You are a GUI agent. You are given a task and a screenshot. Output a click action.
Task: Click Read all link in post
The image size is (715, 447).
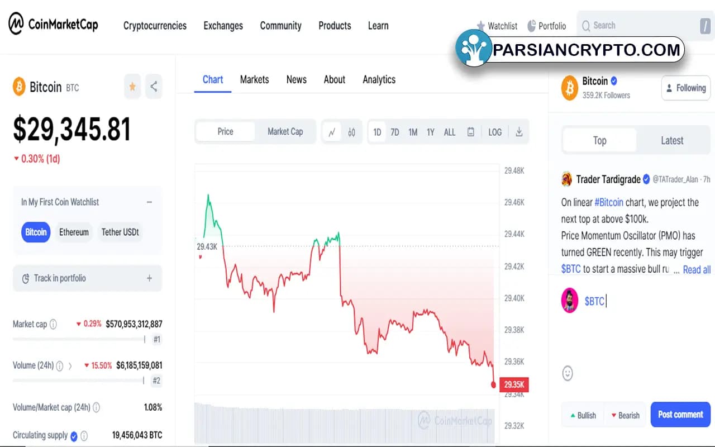click(x=696, y=270)
